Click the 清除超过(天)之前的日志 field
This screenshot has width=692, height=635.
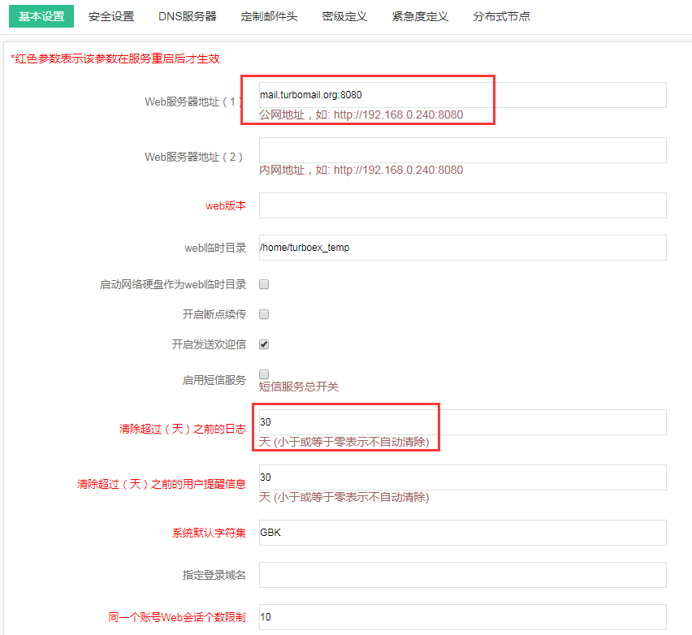point(462,422)
